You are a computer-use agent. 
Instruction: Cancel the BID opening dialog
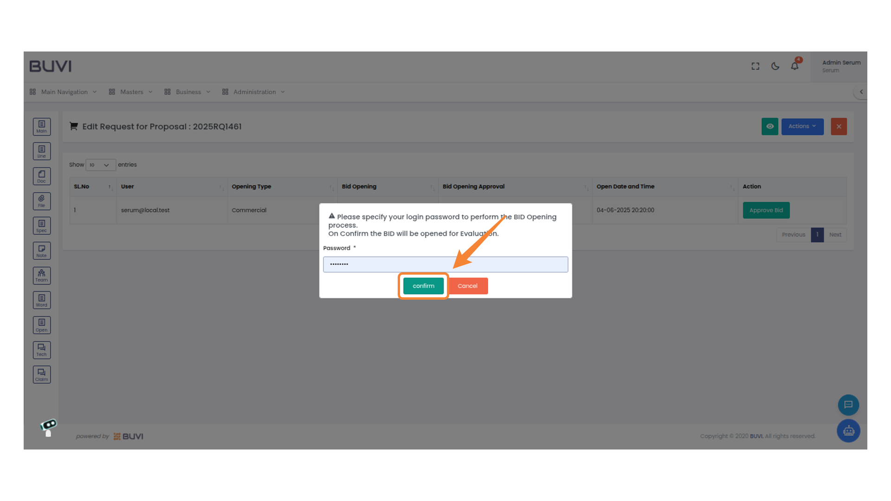(467, 286)
